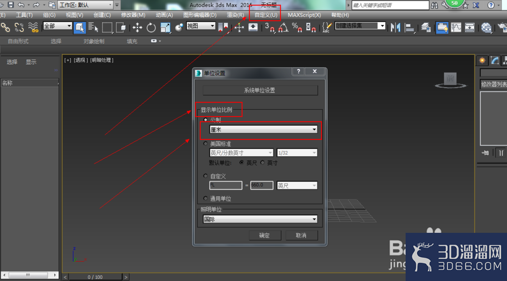This screenshot has height=281, width=507.
Task: Open the 厘米 metric unit dropdown
Action: click(263, 130)
